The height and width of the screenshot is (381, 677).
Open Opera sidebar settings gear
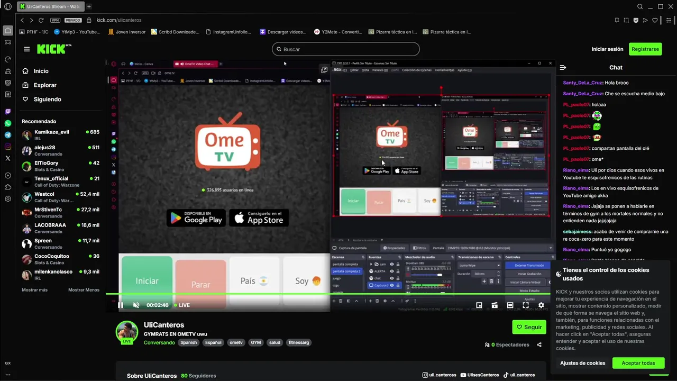click(x=8, y=199)
